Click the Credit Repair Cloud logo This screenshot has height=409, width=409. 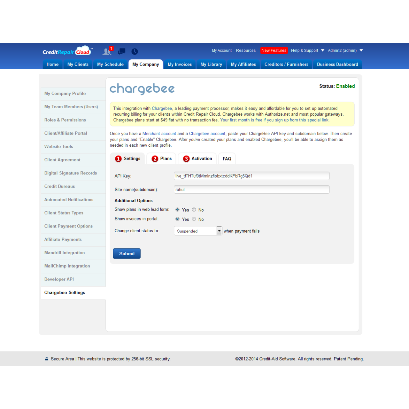click(x=67, y=51)
